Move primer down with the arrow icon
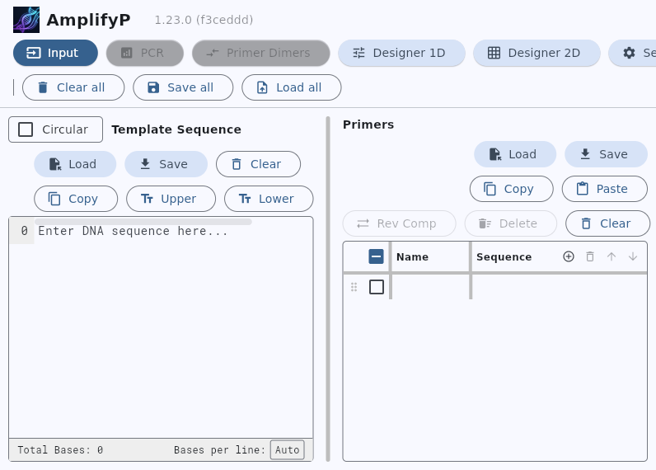Screen dimensions: 656x470 point(633,256)
